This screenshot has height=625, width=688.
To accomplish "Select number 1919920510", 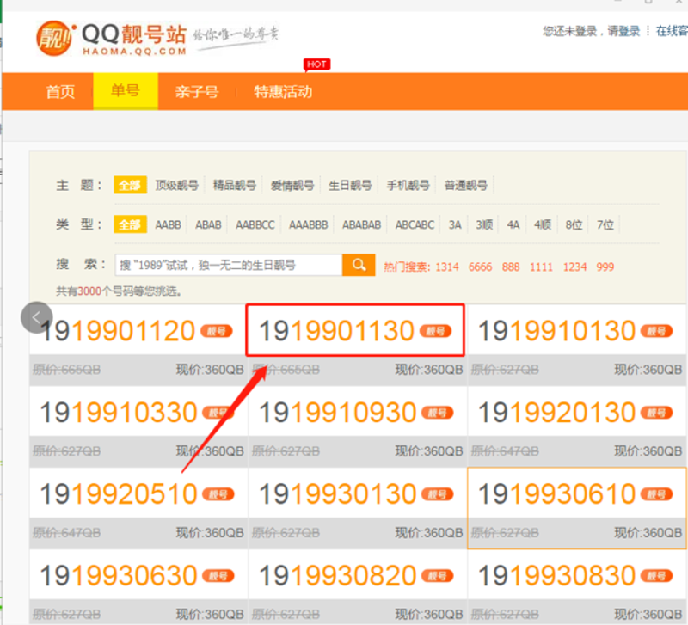I will coord(119,494).
